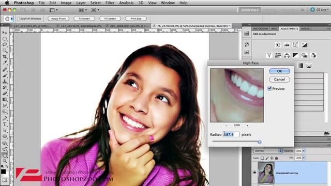Select the Quick Selection tool
Viewport: 331px width, 186px height.
[x=5, y=51]
